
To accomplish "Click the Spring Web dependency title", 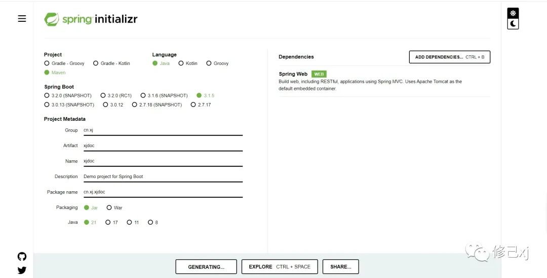I will (293, 74).
